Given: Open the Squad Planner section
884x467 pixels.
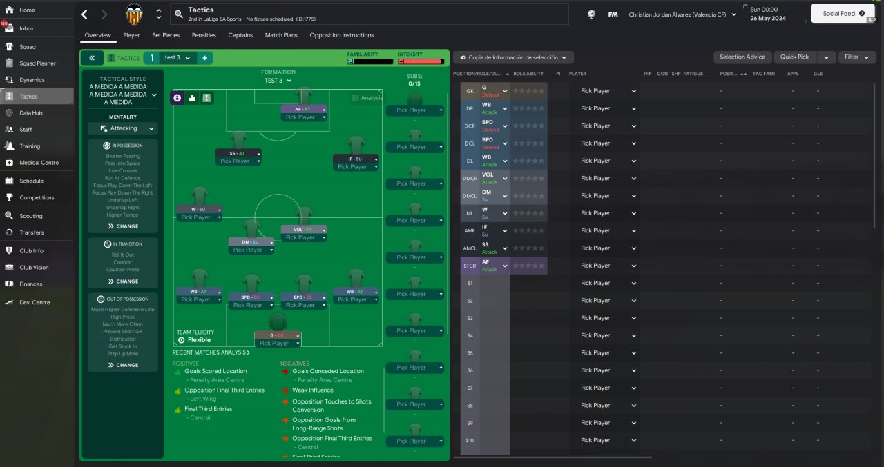Looking at the screenshot, I should click(x=37, y=63).
